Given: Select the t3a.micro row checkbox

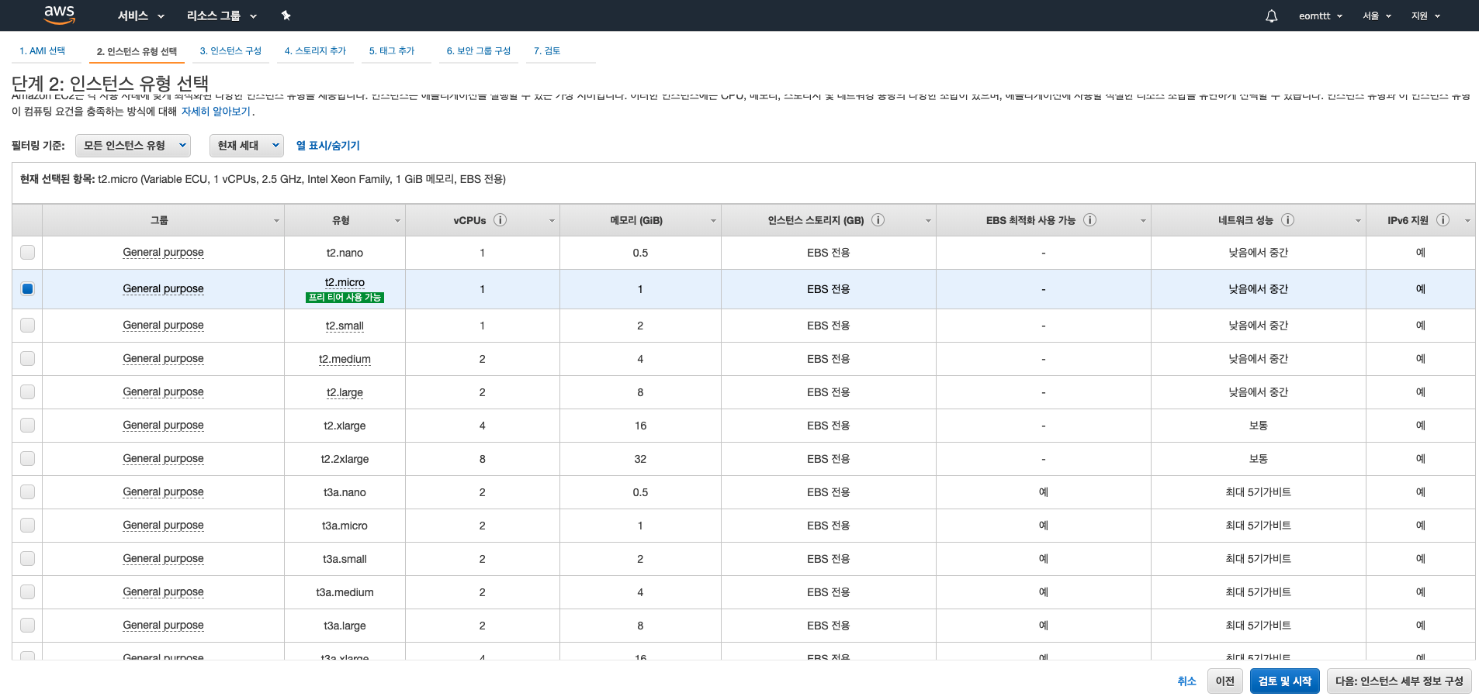Looking at the screenshot, I should point(28,526).
